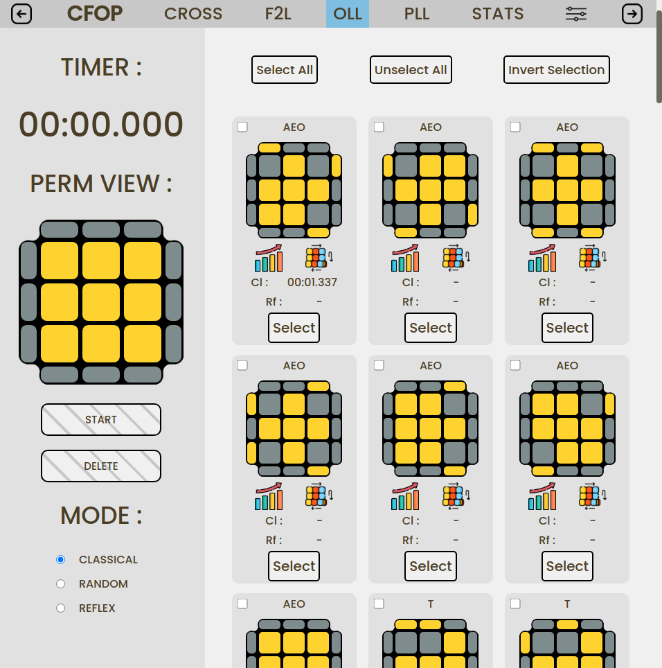
Task: Switch to the PLL tab
Action: point(417,14)
